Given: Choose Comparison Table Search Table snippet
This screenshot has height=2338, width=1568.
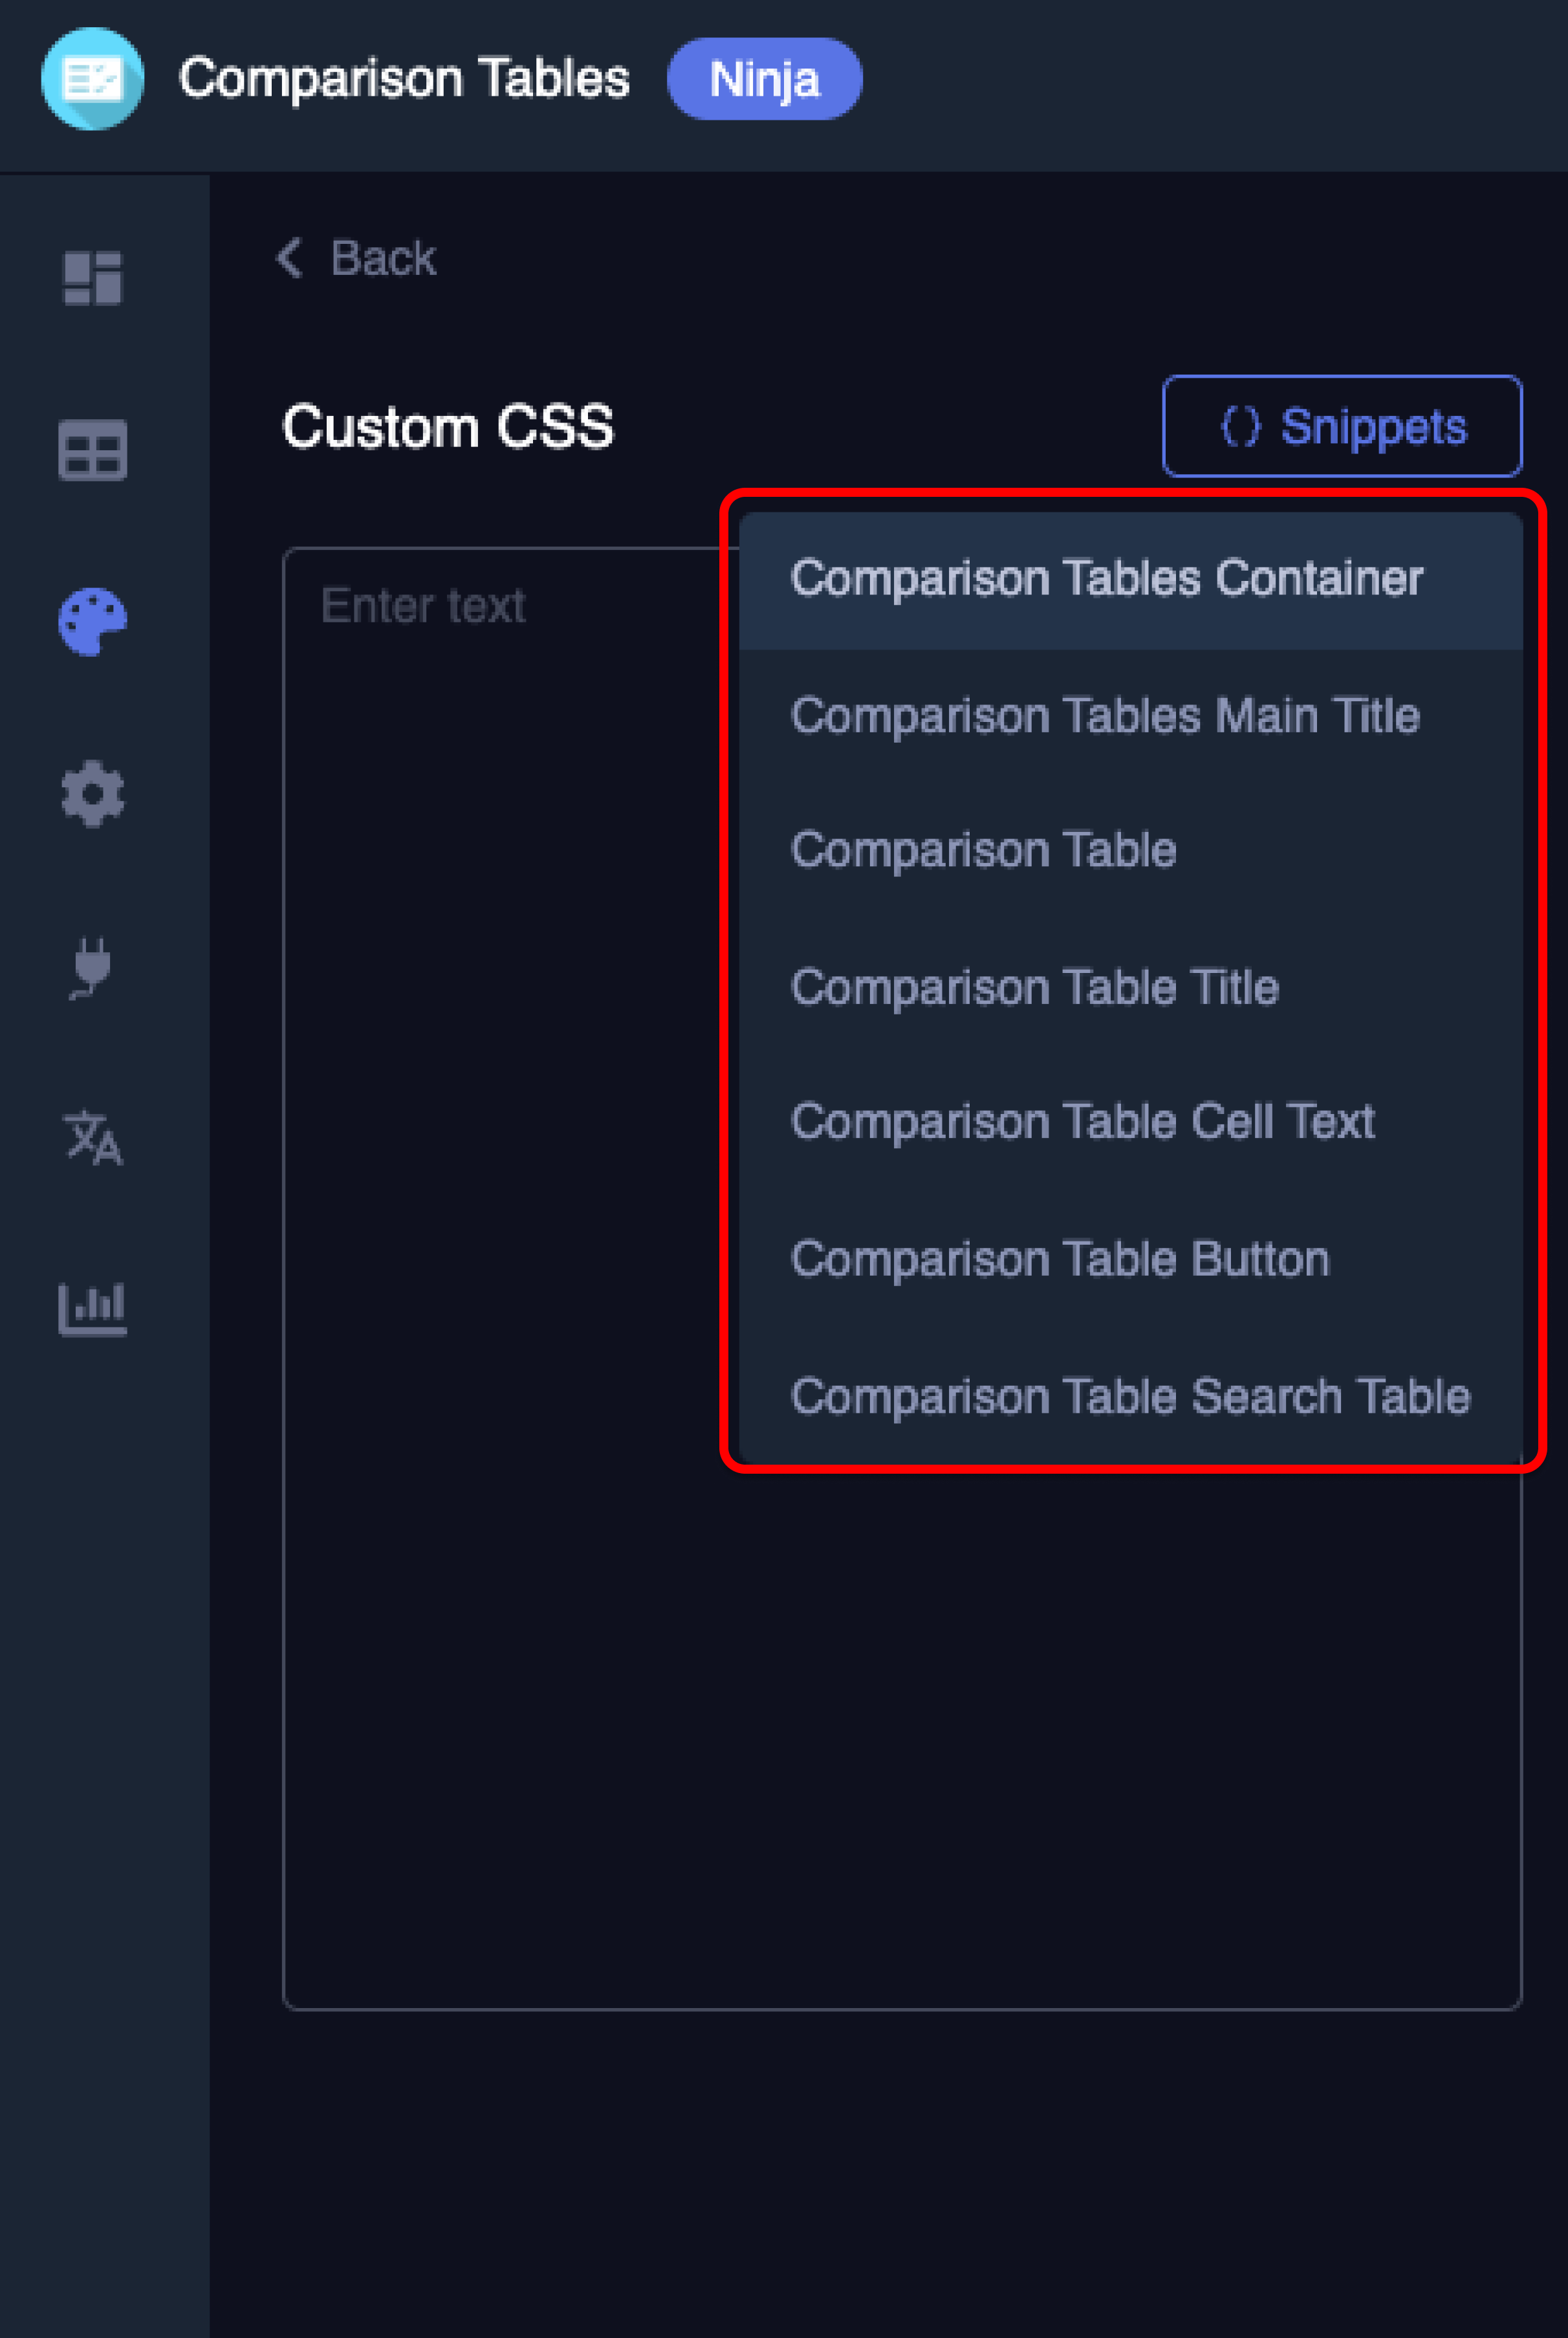Looking at the screenshot, I should (1130, 1396).
